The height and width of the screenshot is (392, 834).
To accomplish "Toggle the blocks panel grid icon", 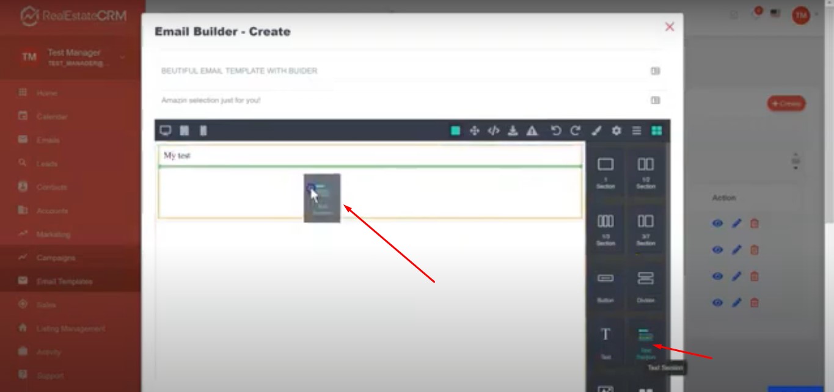I will coord(656,131).
